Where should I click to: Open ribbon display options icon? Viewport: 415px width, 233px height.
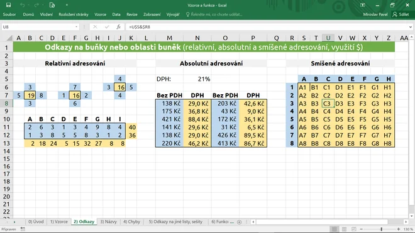[363, 5]
